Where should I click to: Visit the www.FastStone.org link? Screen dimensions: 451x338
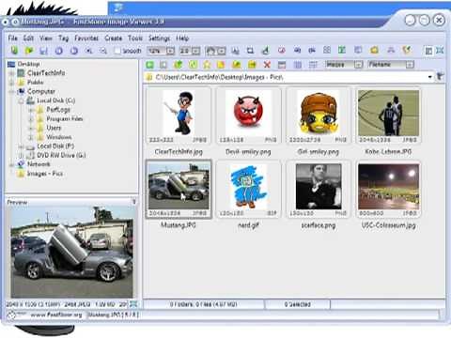pos(56,315)
